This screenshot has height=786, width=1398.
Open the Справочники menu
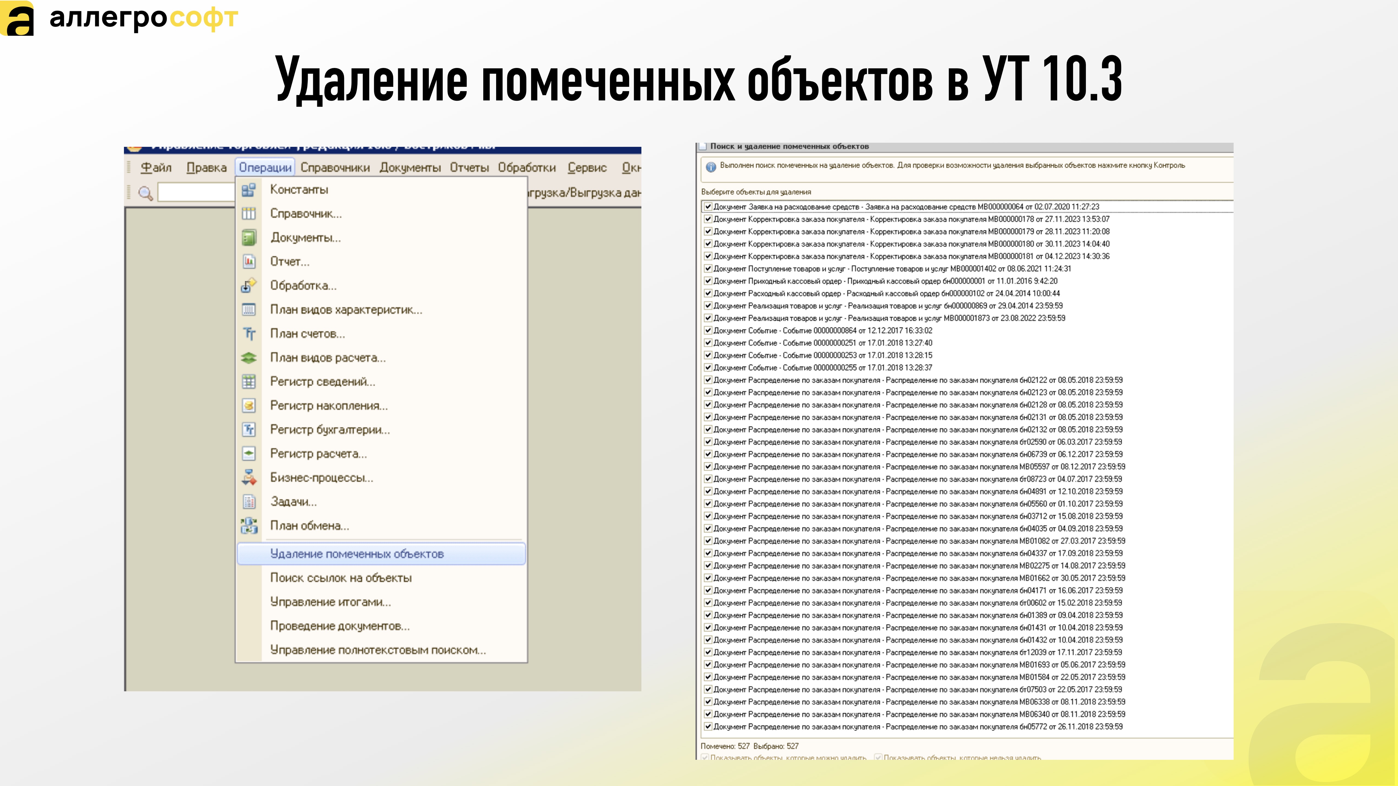click(x=335, y=168)
